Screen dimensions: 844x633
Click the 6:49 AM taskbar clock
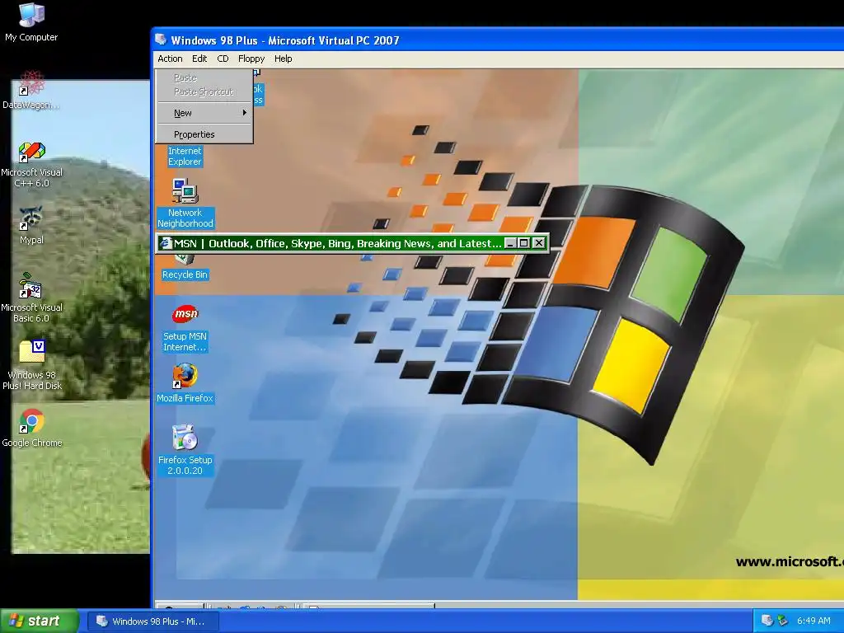click(814, 621)
